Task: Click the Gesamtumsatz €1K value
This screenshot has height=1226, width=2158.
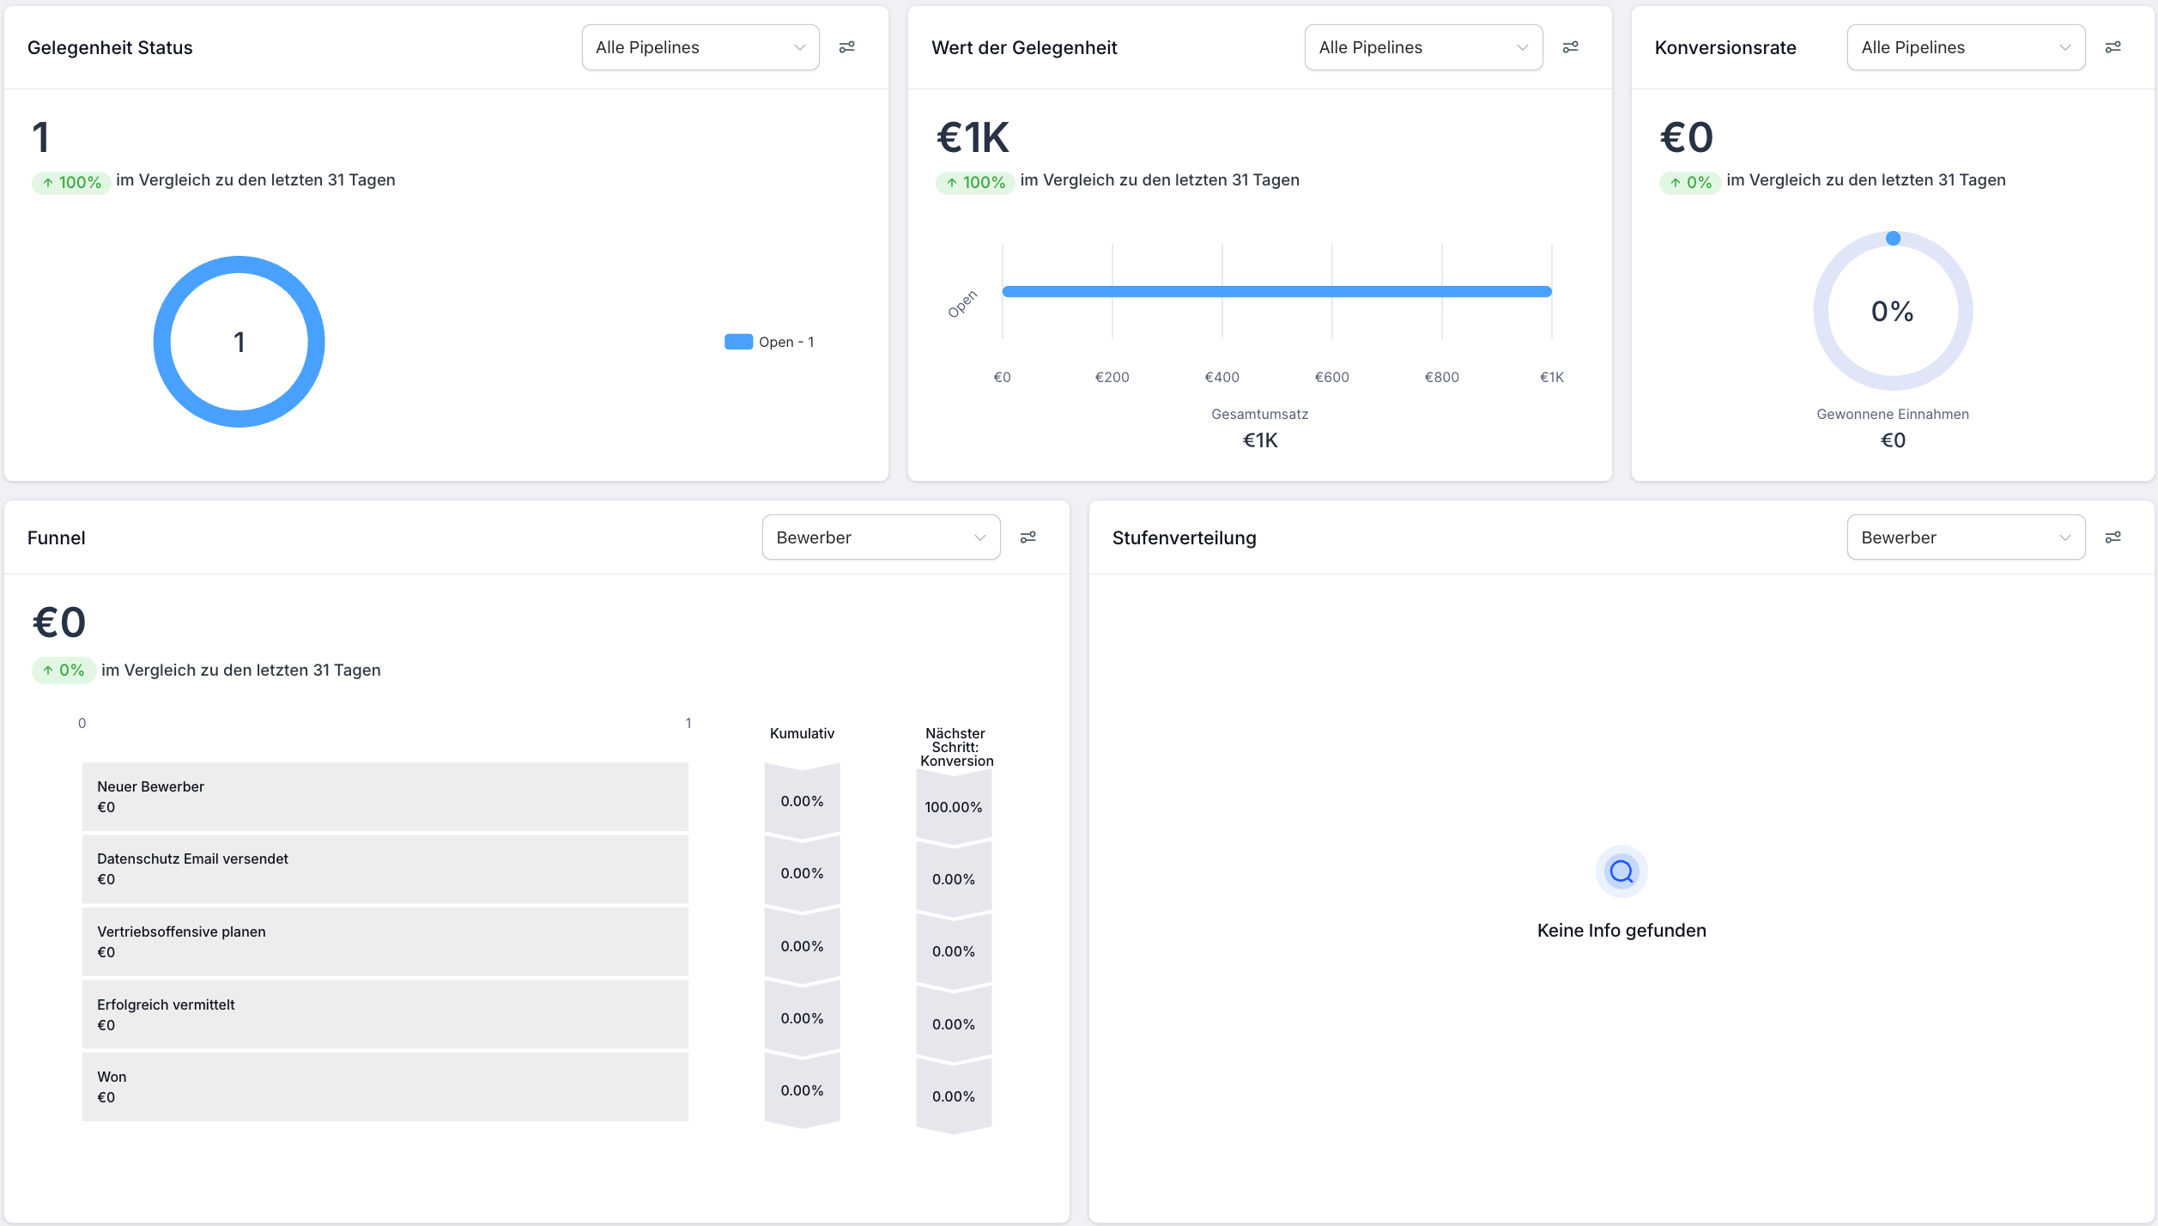Action: tap(1259, 440)
